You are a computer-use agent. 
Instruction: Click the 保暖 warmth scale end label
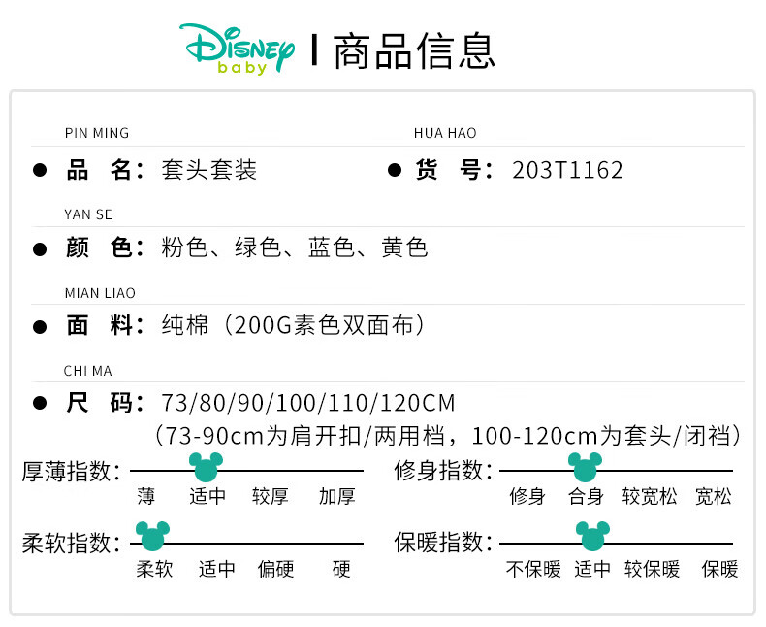(719, 569)
